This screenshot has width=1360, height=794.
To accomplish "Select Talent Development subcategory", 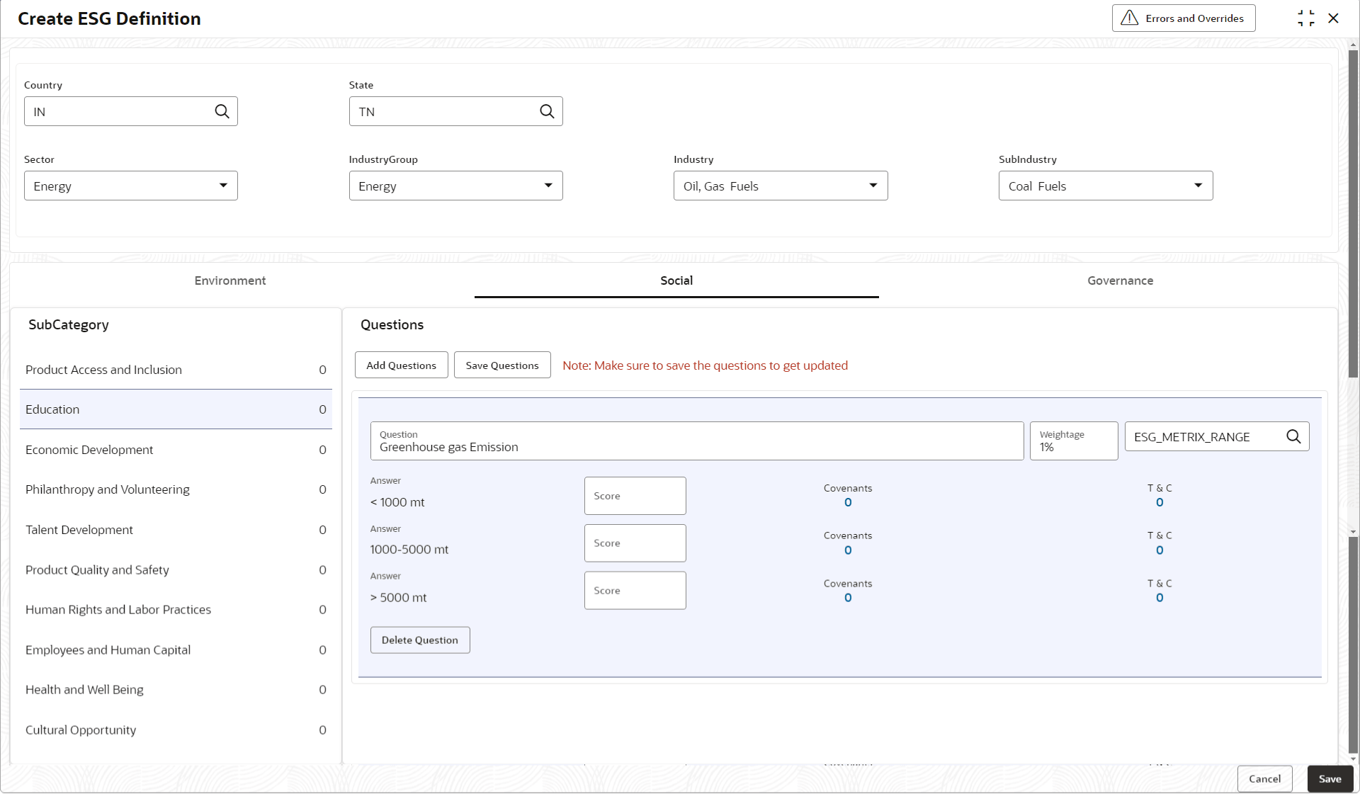I will click(x=79, y=530).
